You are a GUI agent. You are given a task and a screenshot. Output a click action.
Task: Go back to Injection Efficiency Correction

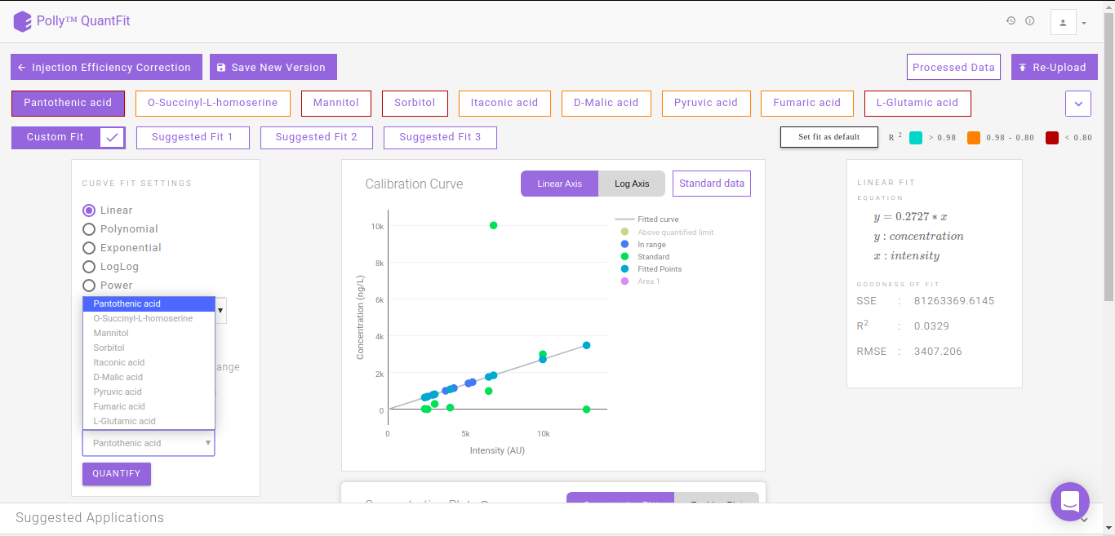point(104,68)
